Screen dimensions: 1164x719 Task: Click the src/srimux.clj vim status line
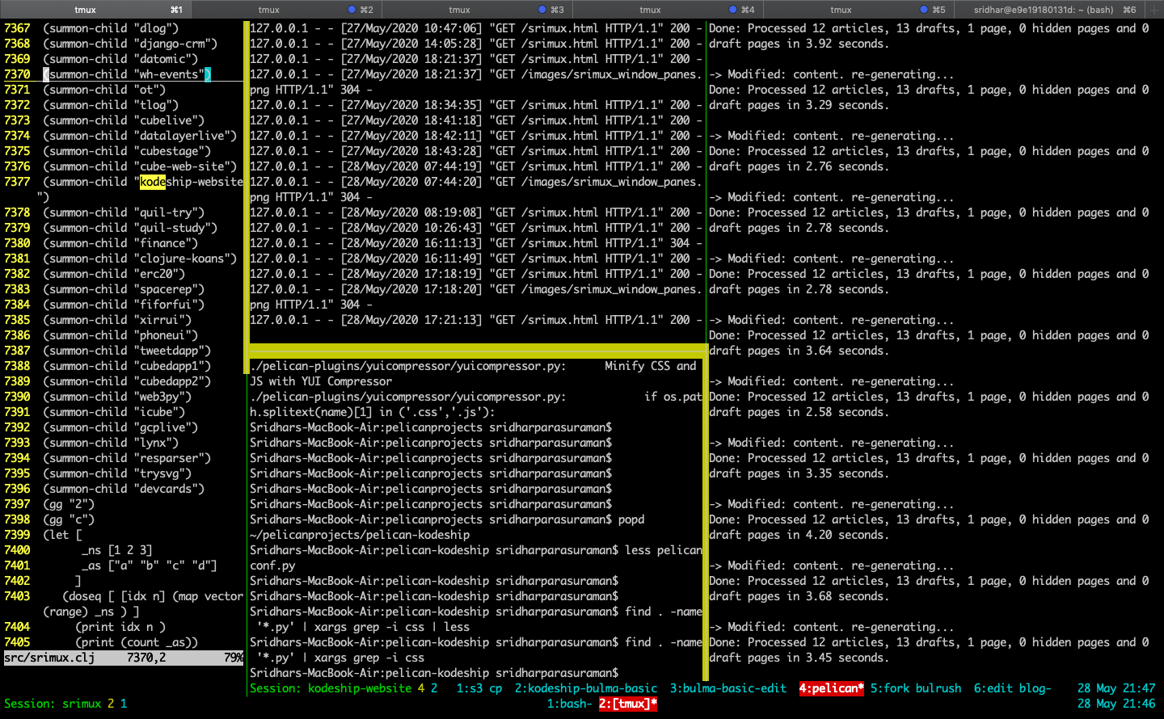pyautogui.click(x=123, y=658)
